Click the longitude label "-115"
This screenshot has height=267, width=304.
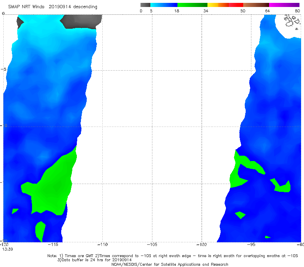pos(53,244)
